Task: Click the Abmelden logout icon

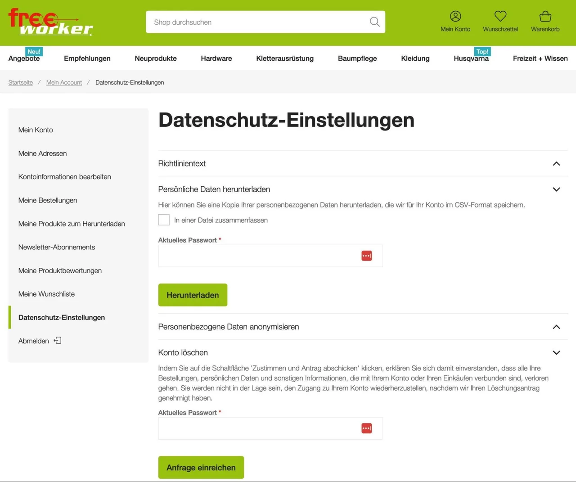Action: click(x=58, y=341)
